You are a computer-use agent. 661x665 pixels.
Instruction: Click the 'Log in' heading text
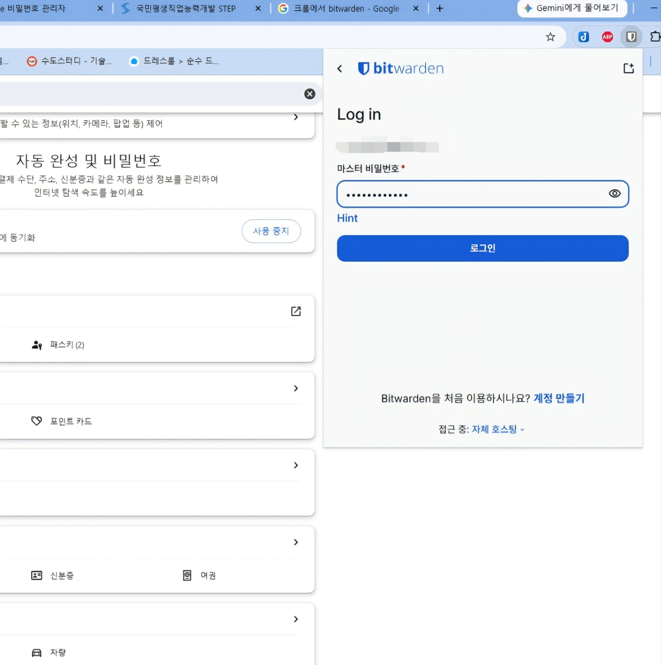pyautogui.click(x=359, y=114)
